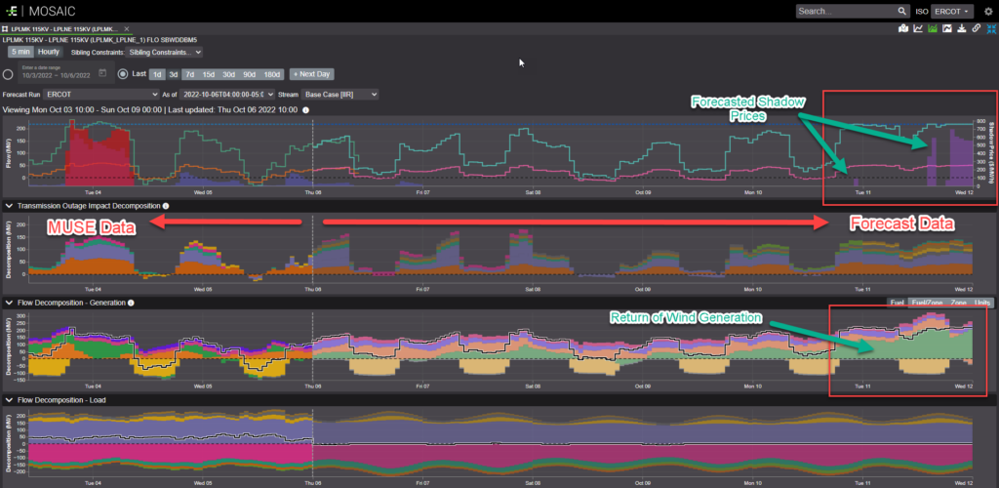
Task: Open settings via the gear icon
Action: tap(987, 11)
